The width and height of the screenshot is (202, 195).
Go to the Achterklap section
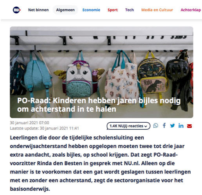coord(191,10)
